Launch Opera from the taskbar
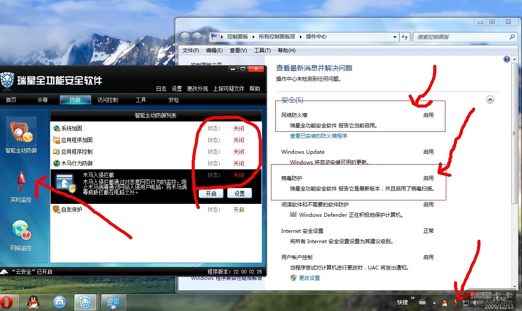 (x=6, y=302)
